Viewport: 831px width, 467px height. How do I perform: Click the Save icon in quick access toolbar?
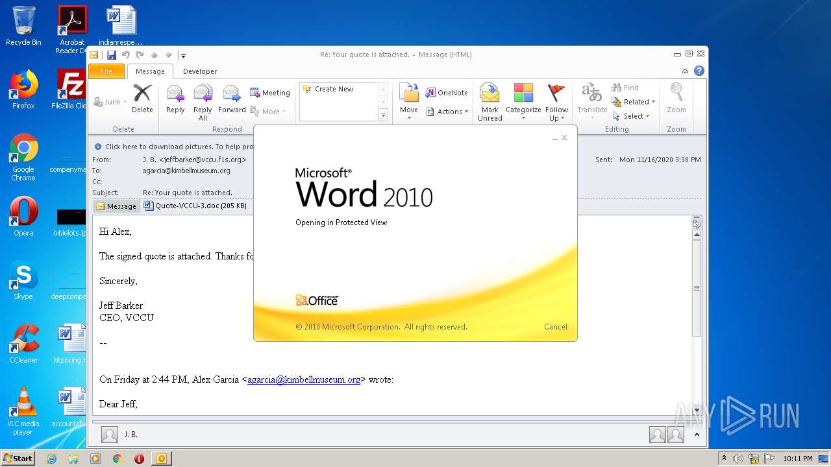coord(112,55)
